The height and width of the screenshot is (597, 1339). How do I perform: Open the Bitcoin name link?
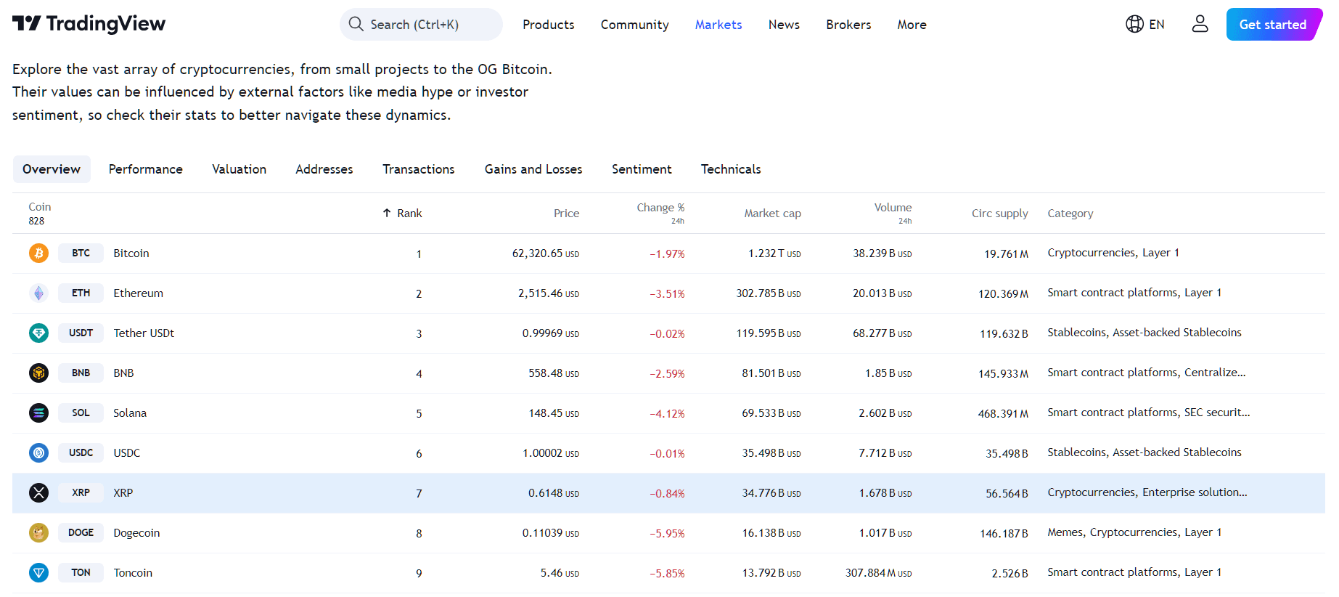[x=131, y=253]
